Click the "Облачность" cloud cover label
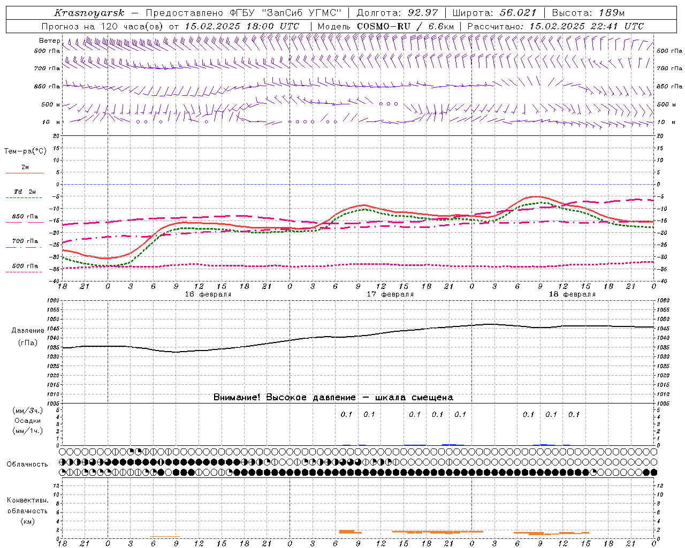 click(28, 464)
